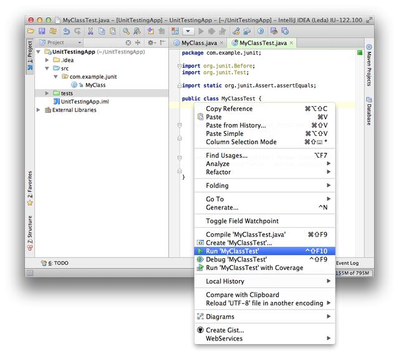The image size is (399, 353).
Task: Click the Undo toolbar icon
Action: [66, 31]
